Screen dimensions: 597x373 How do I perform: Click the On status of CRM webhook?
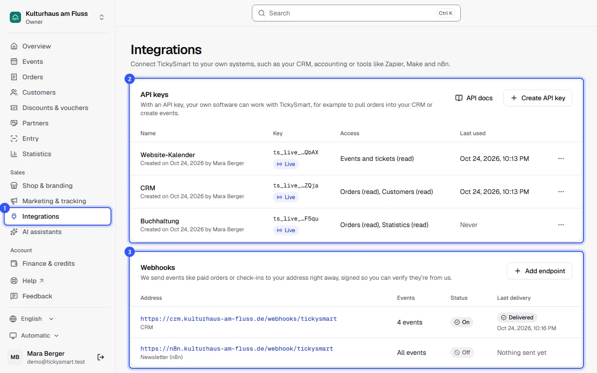tap(462, 322)
